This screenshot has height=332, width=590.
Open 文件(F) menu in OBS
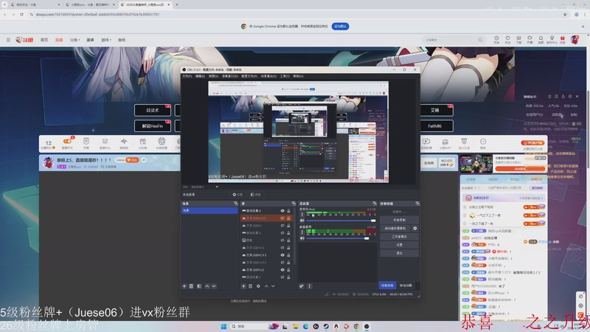click(187, 76)
